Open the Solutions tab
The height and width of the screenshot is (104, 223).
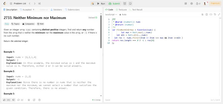tap(56, 10)
